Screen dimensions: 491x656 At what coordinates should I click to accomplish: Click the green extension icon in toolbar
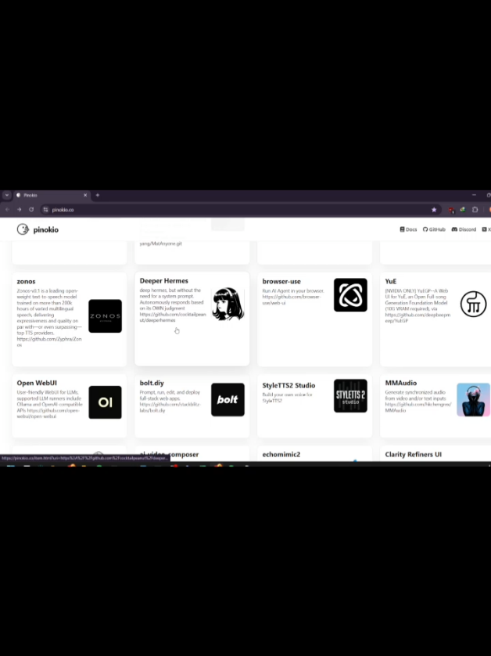(x=463, y=210)
